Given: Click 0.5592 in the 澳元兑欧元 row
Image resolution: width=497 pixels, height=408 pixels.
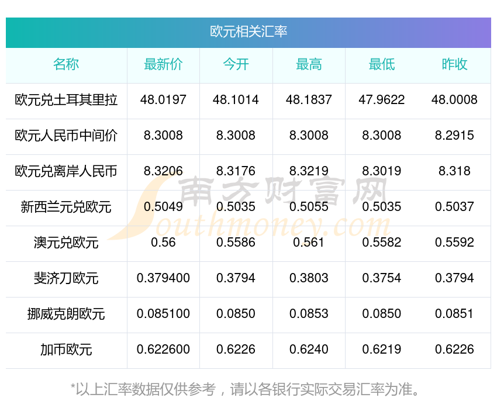Looking at the screenshot, I should [454, 243].
